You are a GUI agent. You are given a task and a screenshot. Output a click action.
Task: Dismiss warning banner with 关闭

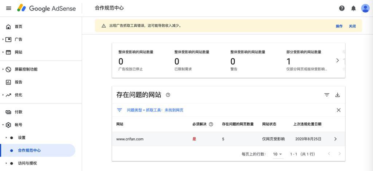click(x=352, y=26)
